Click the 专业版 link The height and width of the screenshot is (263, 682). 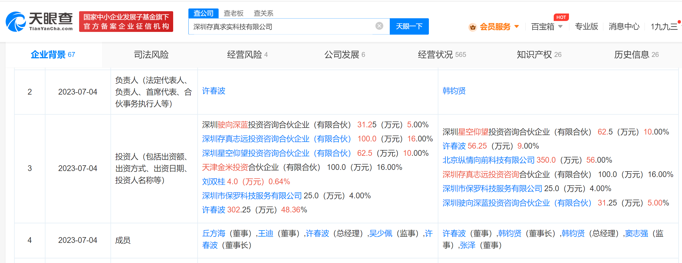click(586, 26)
